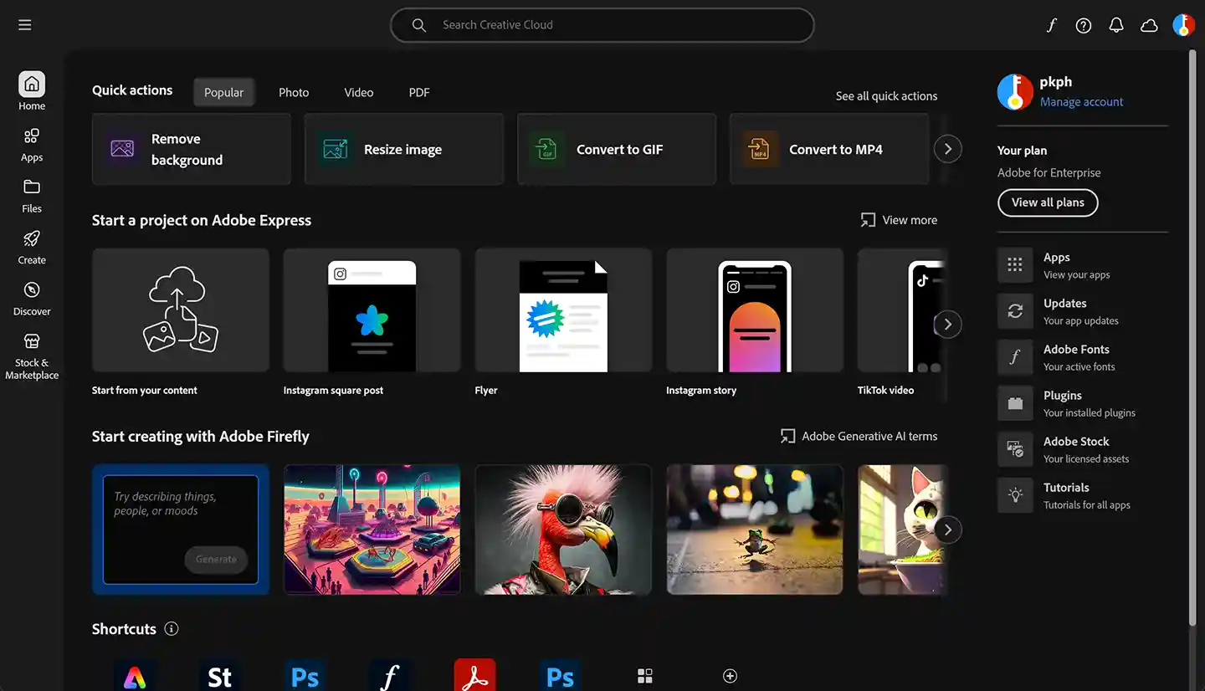Open cloud sync status icon
The width and height of the screenshot is (1205, 691).
[1150, 25]
